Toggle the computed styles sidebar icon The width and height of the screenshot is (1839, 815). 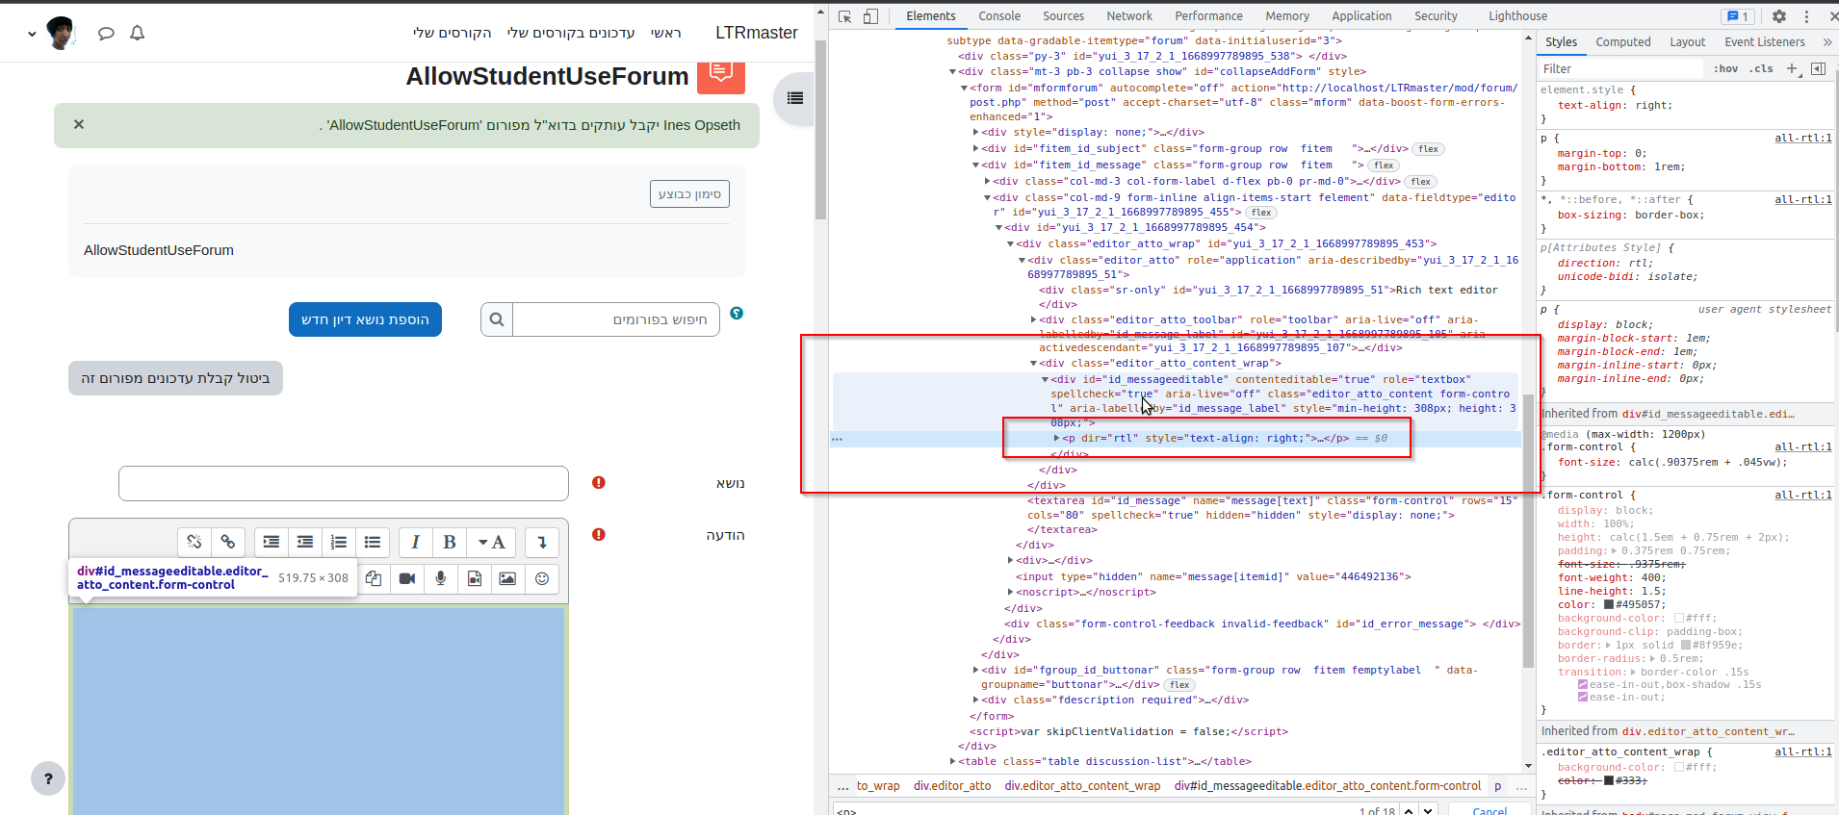1818,68
